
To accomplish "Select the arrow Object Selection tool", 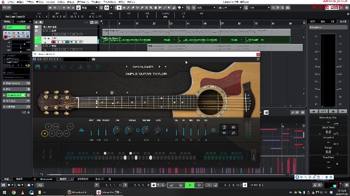I will coord(119,8).
